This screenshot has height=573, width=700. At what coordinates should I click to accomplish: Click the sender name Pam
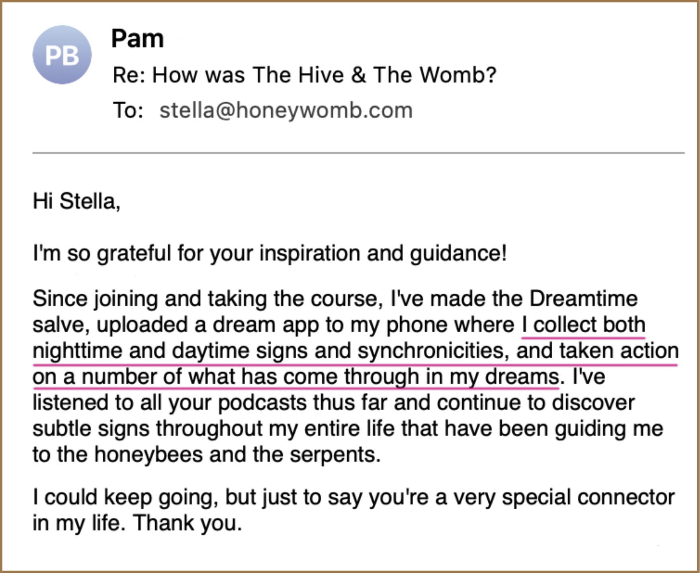[137, 39]
